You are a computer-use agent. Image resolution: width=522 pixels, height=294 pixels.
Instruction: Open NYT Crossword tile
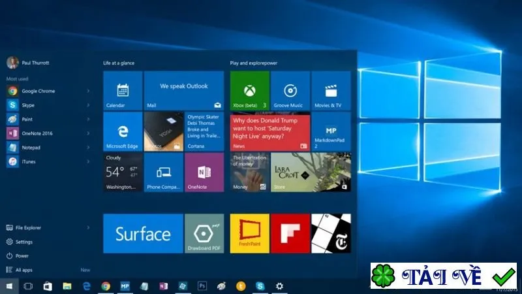pyautogui.click(x=331, y=233)
